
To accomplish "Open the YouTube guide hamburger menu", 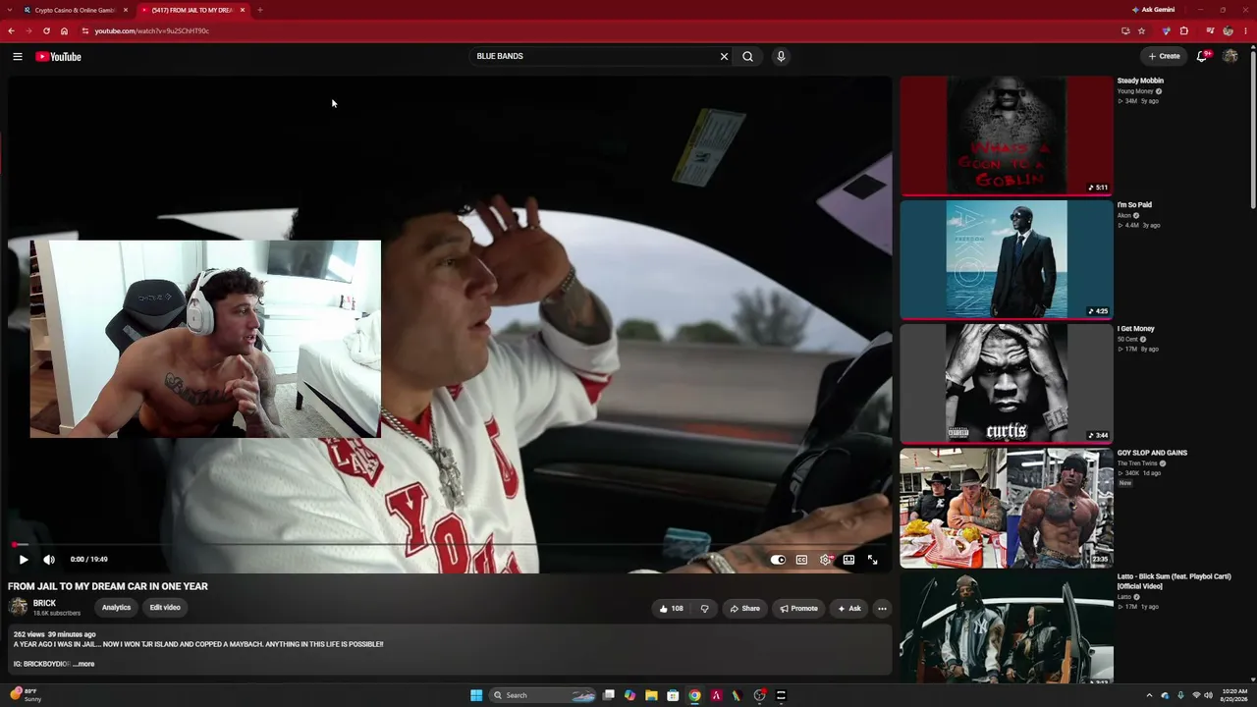I will [18, 57].
